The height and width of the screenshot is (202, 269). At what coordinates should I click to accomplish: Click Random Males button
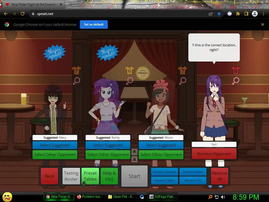tap(193, 172)
